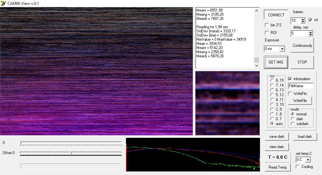Image resolution: width=322 pixels, height=175 pixels.
Task: Decrease delay seconds with down arrow
Action: point(310,35)
